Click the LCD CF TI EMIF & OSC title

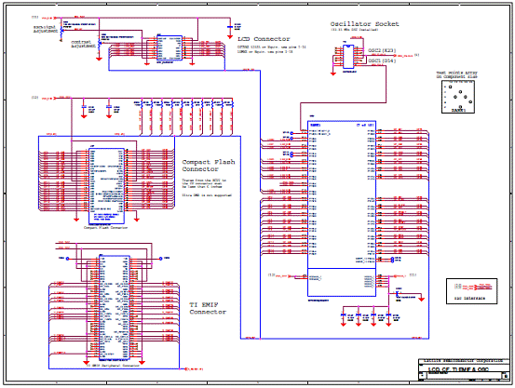point(458,369)
